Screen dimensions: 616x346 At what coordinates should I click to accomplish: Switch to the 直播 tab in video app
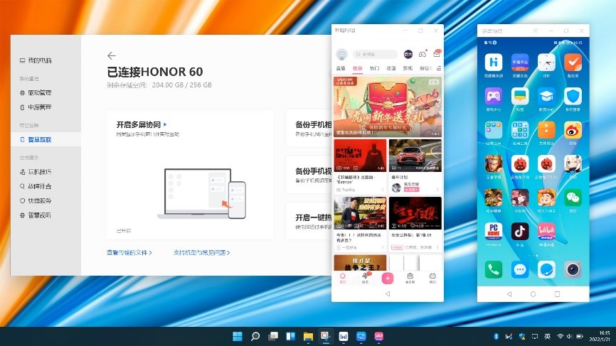341,68
